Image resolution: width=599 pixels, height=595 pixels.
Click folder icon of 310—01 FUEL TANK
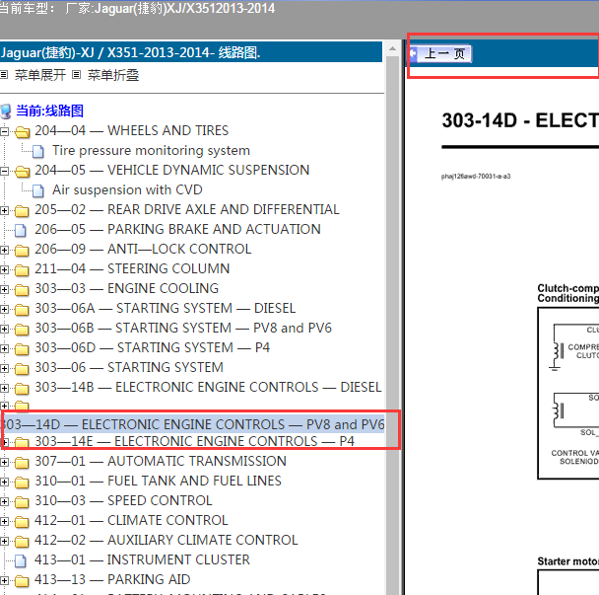[22, 483]
